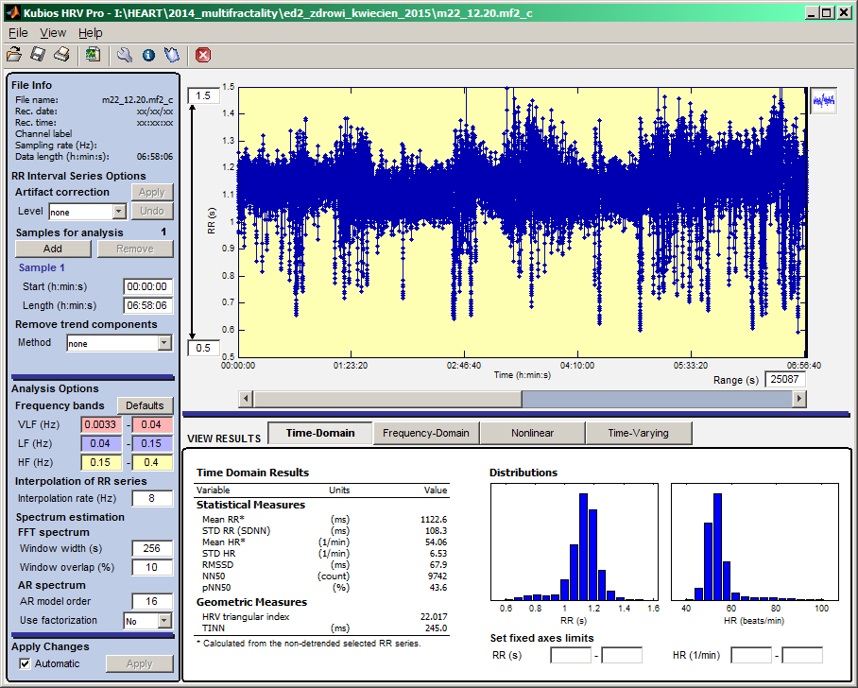Image resolution: width=858 pixels, height=688 pixels.
Task: Click the LF upper bound field 0.15
Action: 151,443
